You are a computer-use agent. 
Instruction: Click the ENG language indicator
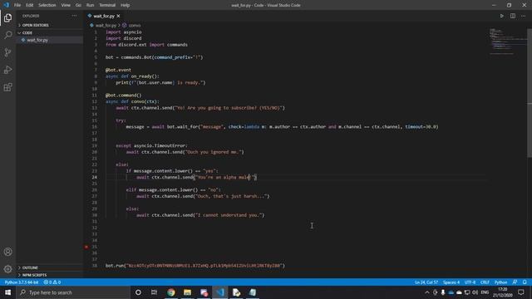click(x=485, y=292)
